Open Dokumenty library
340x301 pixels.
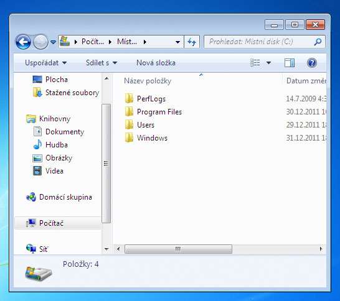[65, 132]
